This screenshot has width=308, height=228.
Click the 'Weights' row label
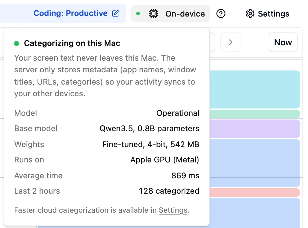(29, 144)
